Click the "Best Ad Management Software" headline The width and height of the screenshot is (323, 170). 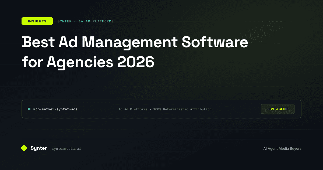pos(135,42)
